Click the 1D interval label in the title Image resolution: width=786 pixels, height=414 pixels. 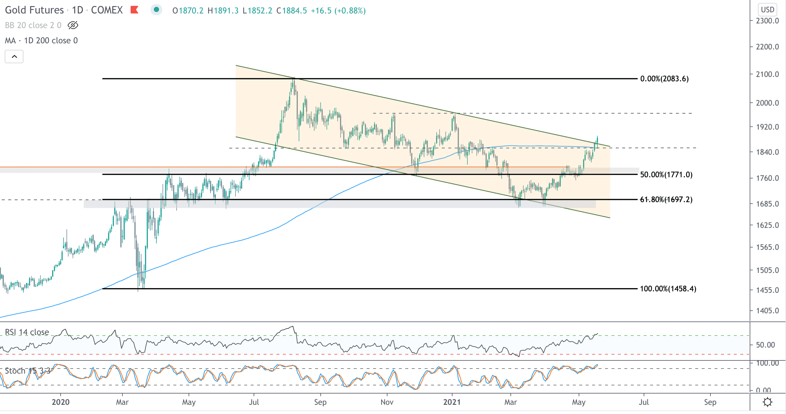point(78,10)
